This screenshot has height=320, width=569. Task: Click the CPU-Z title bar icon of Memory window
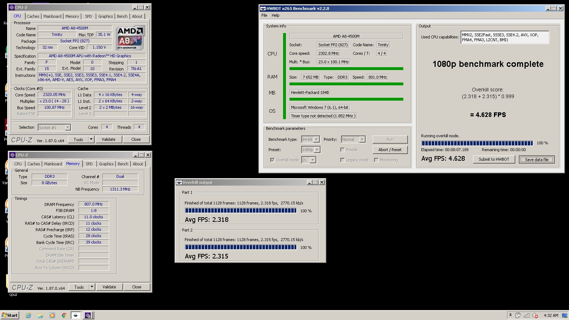[12, 155]
